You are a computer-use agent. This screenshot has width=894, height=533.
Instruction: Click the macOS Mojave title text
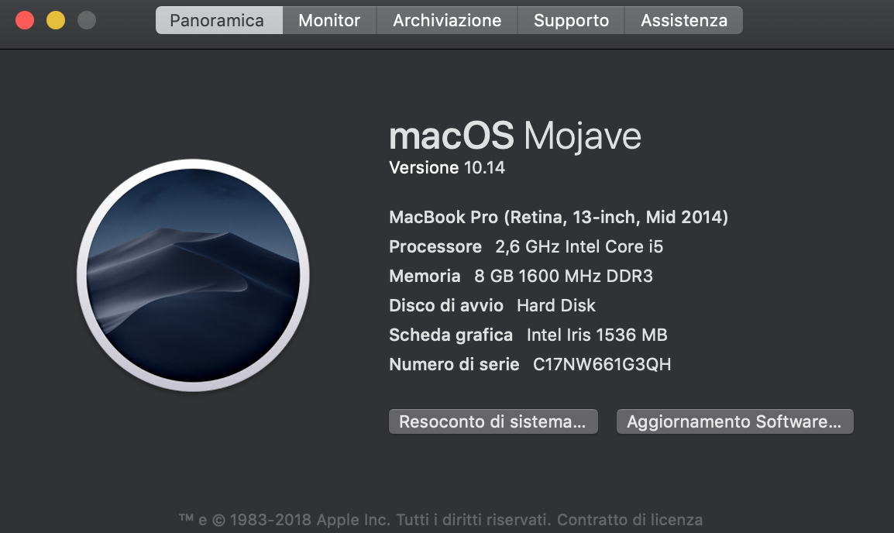tap(515, 136)
